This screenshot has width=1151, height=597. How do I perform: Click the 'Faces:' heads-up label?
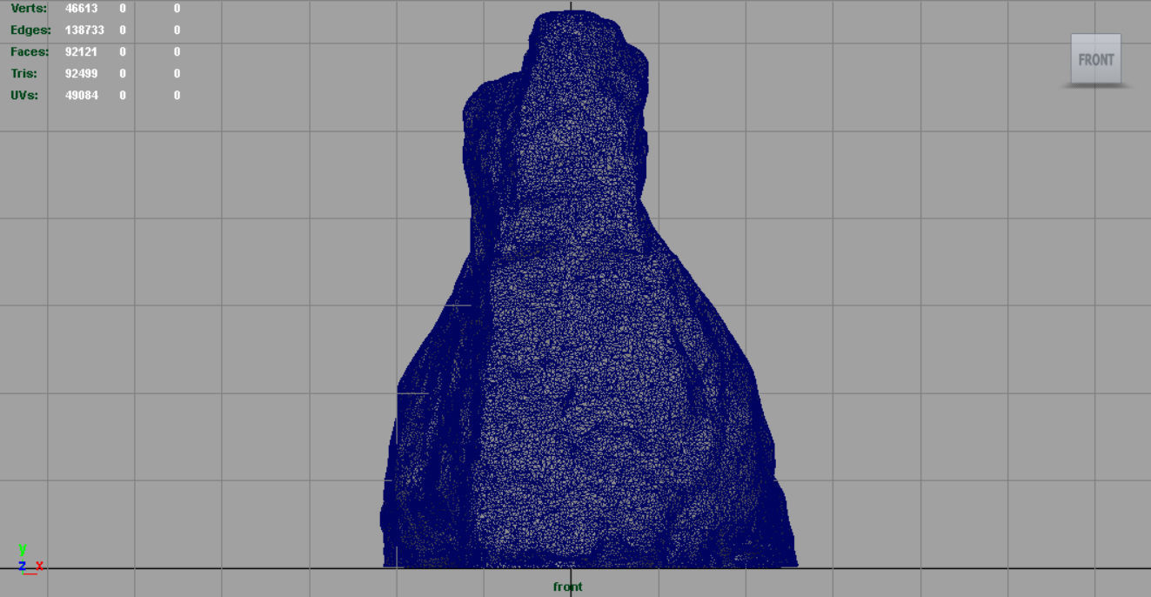[x=30, y=51]
